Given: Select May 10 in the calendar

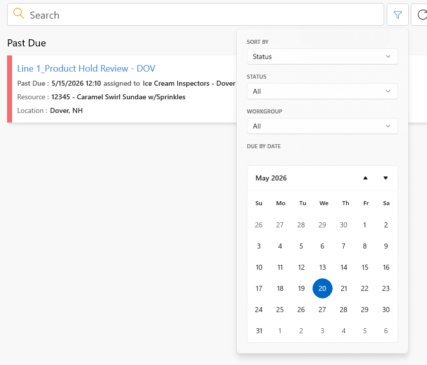Looking at the screenshot, I should 259,267.
